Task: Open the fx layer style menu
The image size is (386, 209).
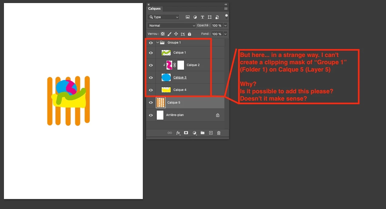Action: [178, 133]
